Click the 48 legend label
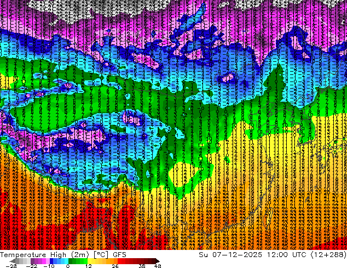The width and height of the screenshot is (347, 268). pyautogui.click(x=158, y=266)
